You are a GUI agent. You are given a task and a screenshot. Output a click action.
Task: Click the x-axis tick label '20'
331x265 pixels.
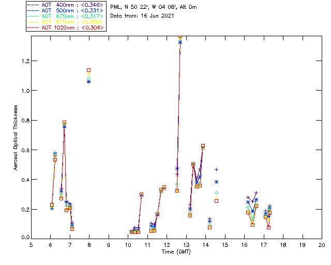[322, 245]
